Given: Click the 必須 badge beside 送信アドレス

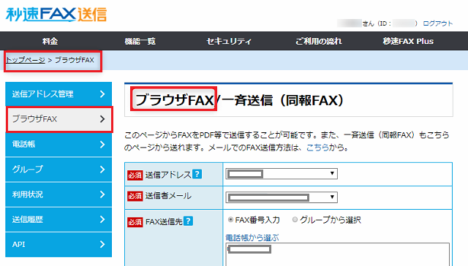Looking at the screenshot, I should pos(135,175).
